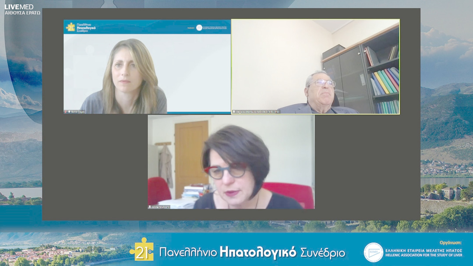The height and width of the screenshot is (266, 473).
Task: Click microphone icon on the red-chair video tile
Action: (150, 207)
